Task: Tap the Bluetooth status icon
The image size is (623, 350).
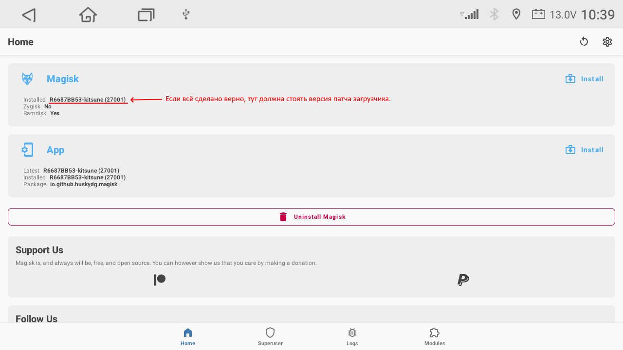Action: tap(494, 15)
